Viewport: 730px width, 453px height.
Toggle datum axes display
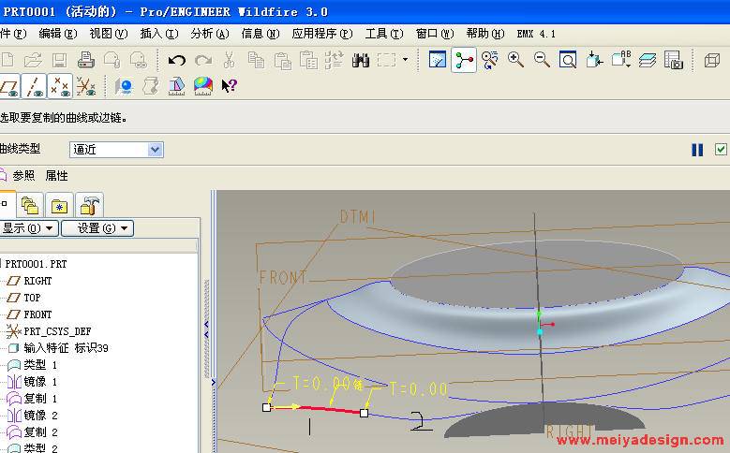pos(34,86)
